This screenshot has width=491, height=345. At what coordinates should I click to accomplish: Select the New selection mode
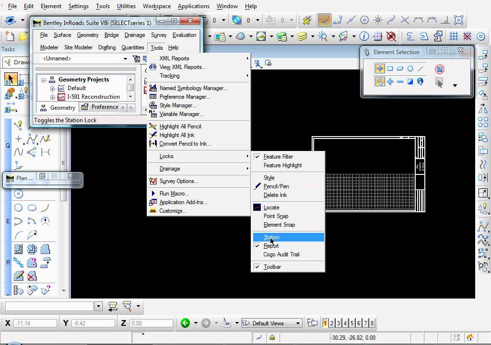pos(380,82)
